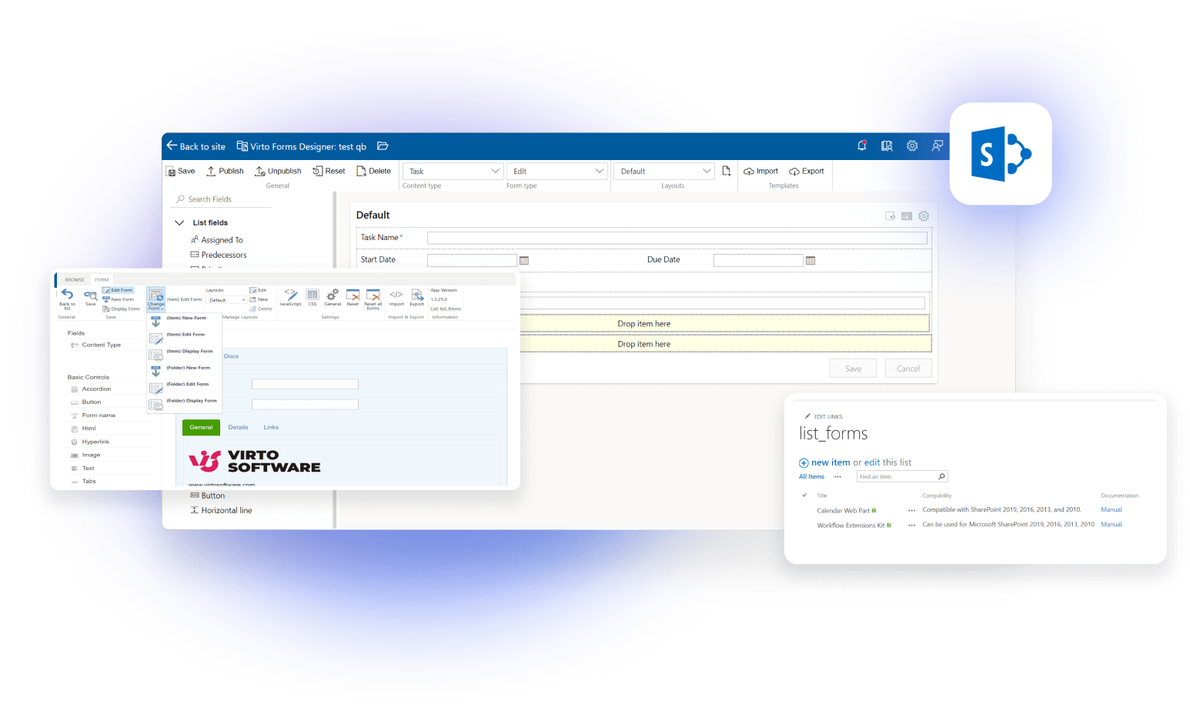Open the CSS editor icon in the ribbon
The image size is (1190, 711).
313,295
